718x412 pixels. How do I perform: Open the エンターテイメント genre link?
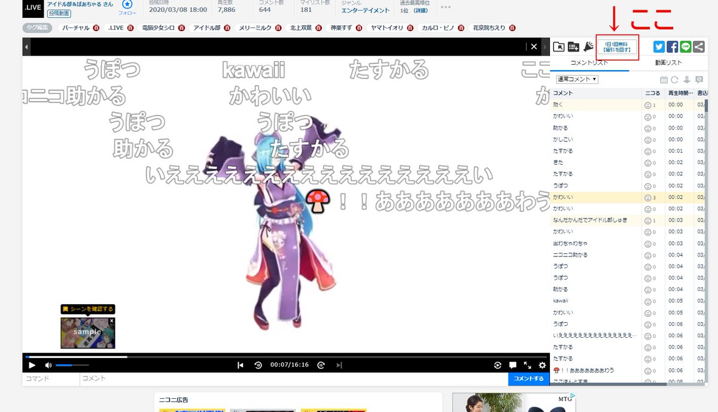point(366,10)
